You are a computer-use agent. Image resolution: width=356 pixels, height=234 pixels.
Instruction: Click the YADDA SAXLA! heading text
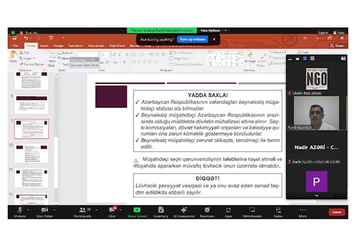coord(208,95)
